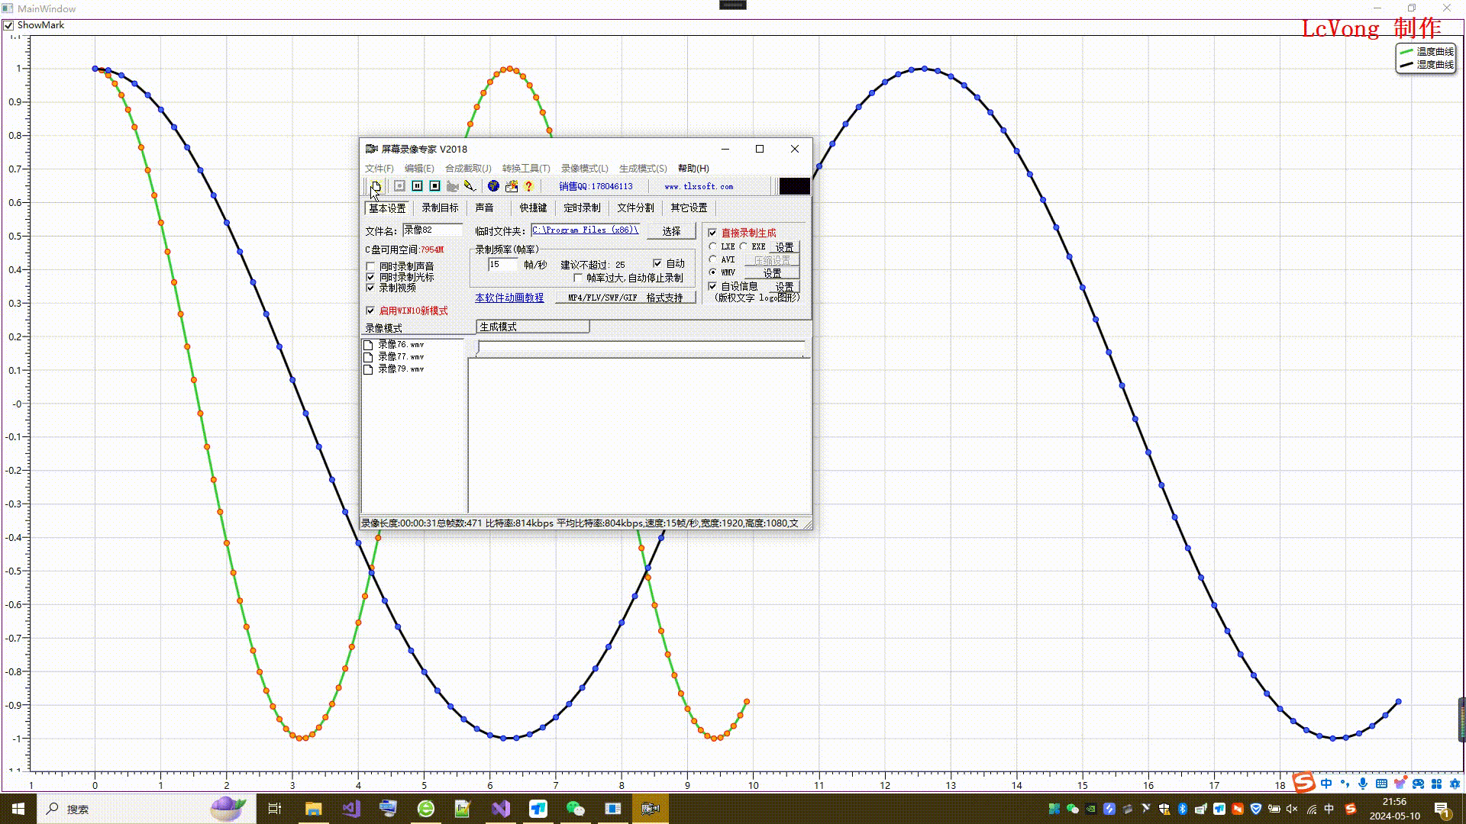Click the globe website icon
The image size is (1466, 824).
point(493,186)
